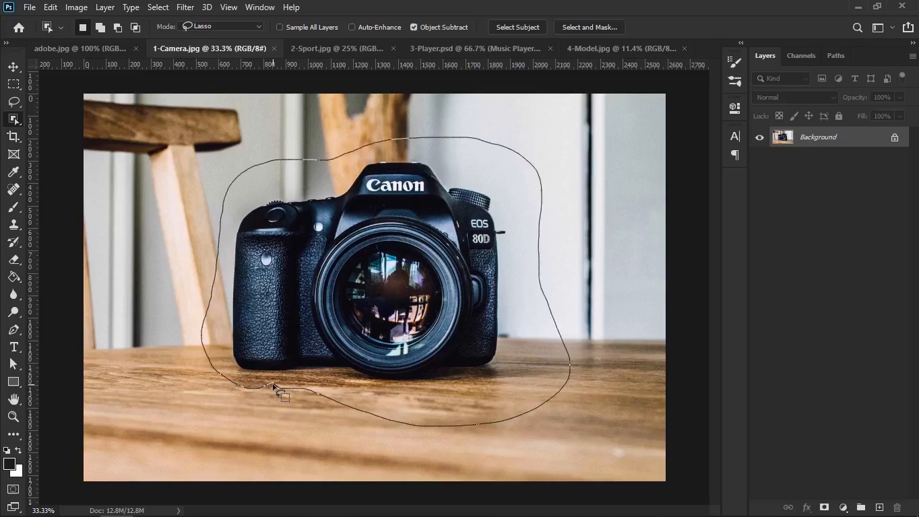Create a new layer
Viewport: 919px width, 517px height.
(879, 507)
